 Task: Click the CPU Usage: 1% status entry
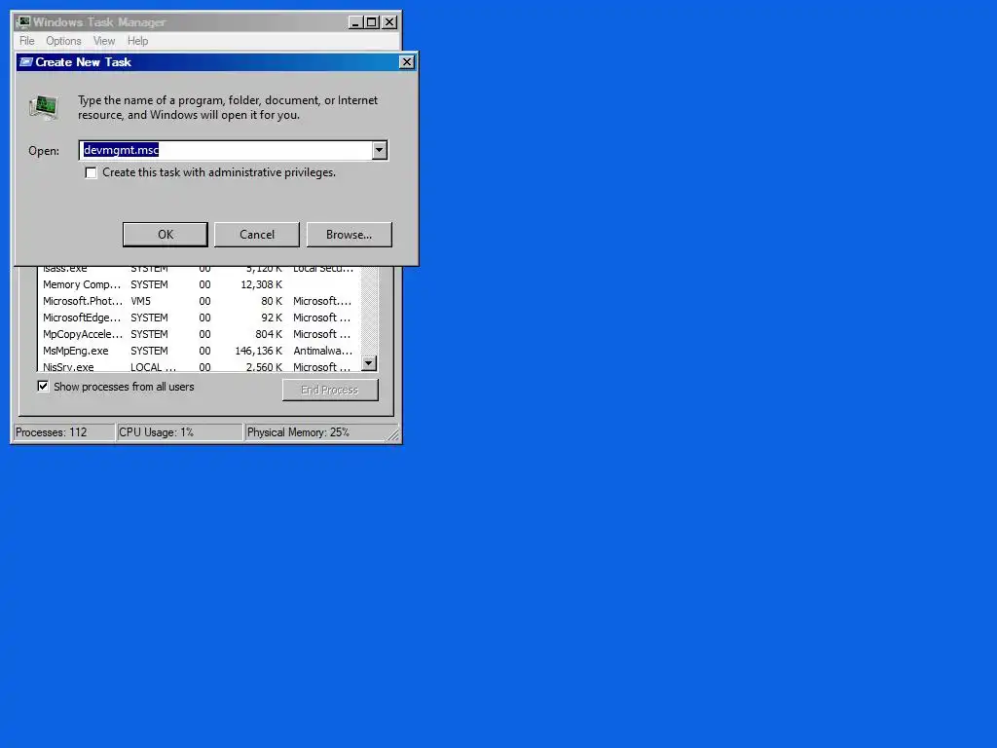point(179,432)
